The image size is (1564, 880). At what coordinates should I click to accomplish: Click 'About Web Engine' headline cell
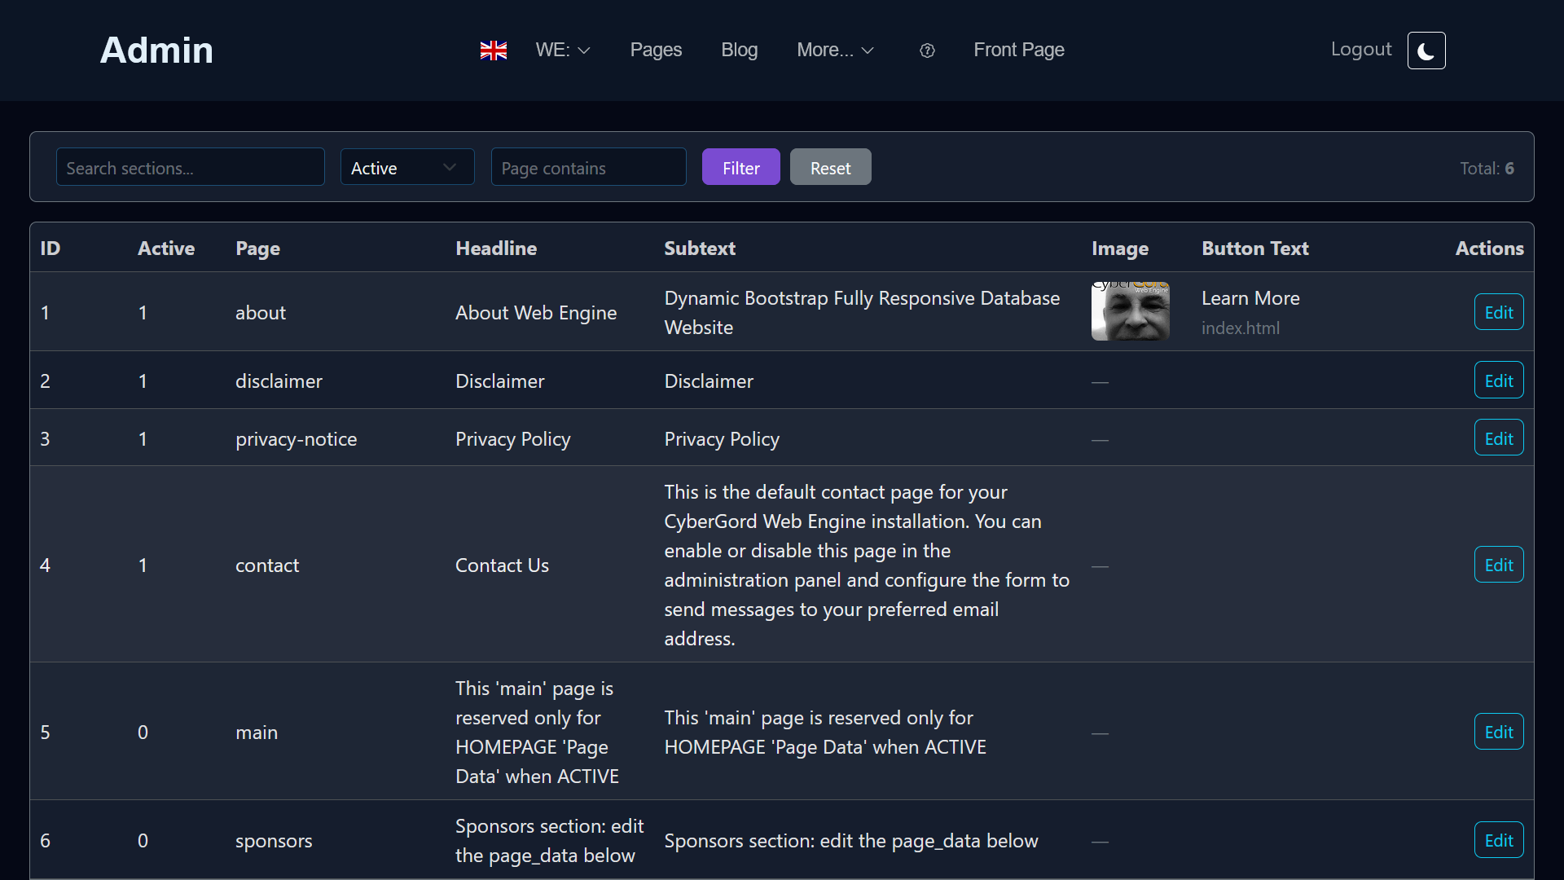536,313
